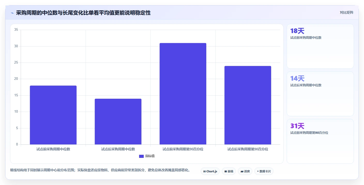Click the 31天 value in the third stat card

point(297,126)
